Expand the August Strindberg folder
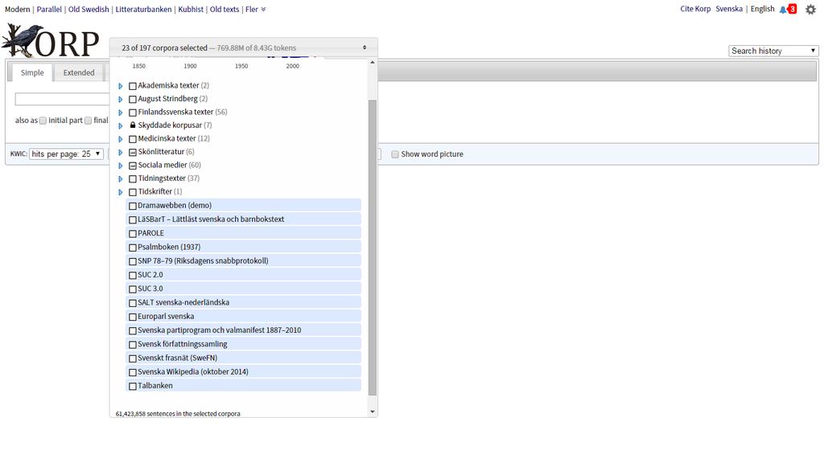 [x=121, y=99]
